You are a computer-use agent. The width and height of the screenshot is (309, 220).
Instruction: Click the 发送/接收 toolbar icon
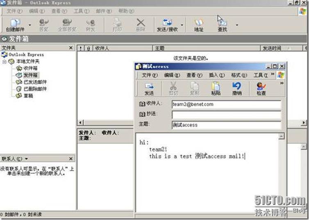point(167,25)
